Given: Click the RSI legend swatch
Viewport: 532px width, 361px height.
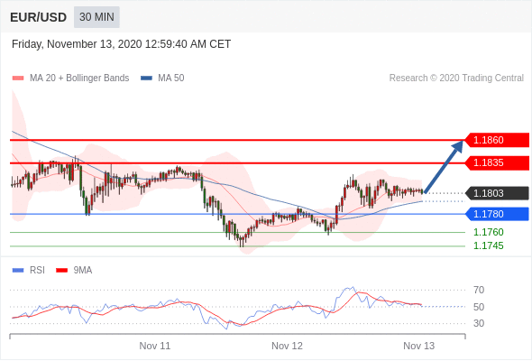Looking at the screenshot, I should tap(18, 271).
